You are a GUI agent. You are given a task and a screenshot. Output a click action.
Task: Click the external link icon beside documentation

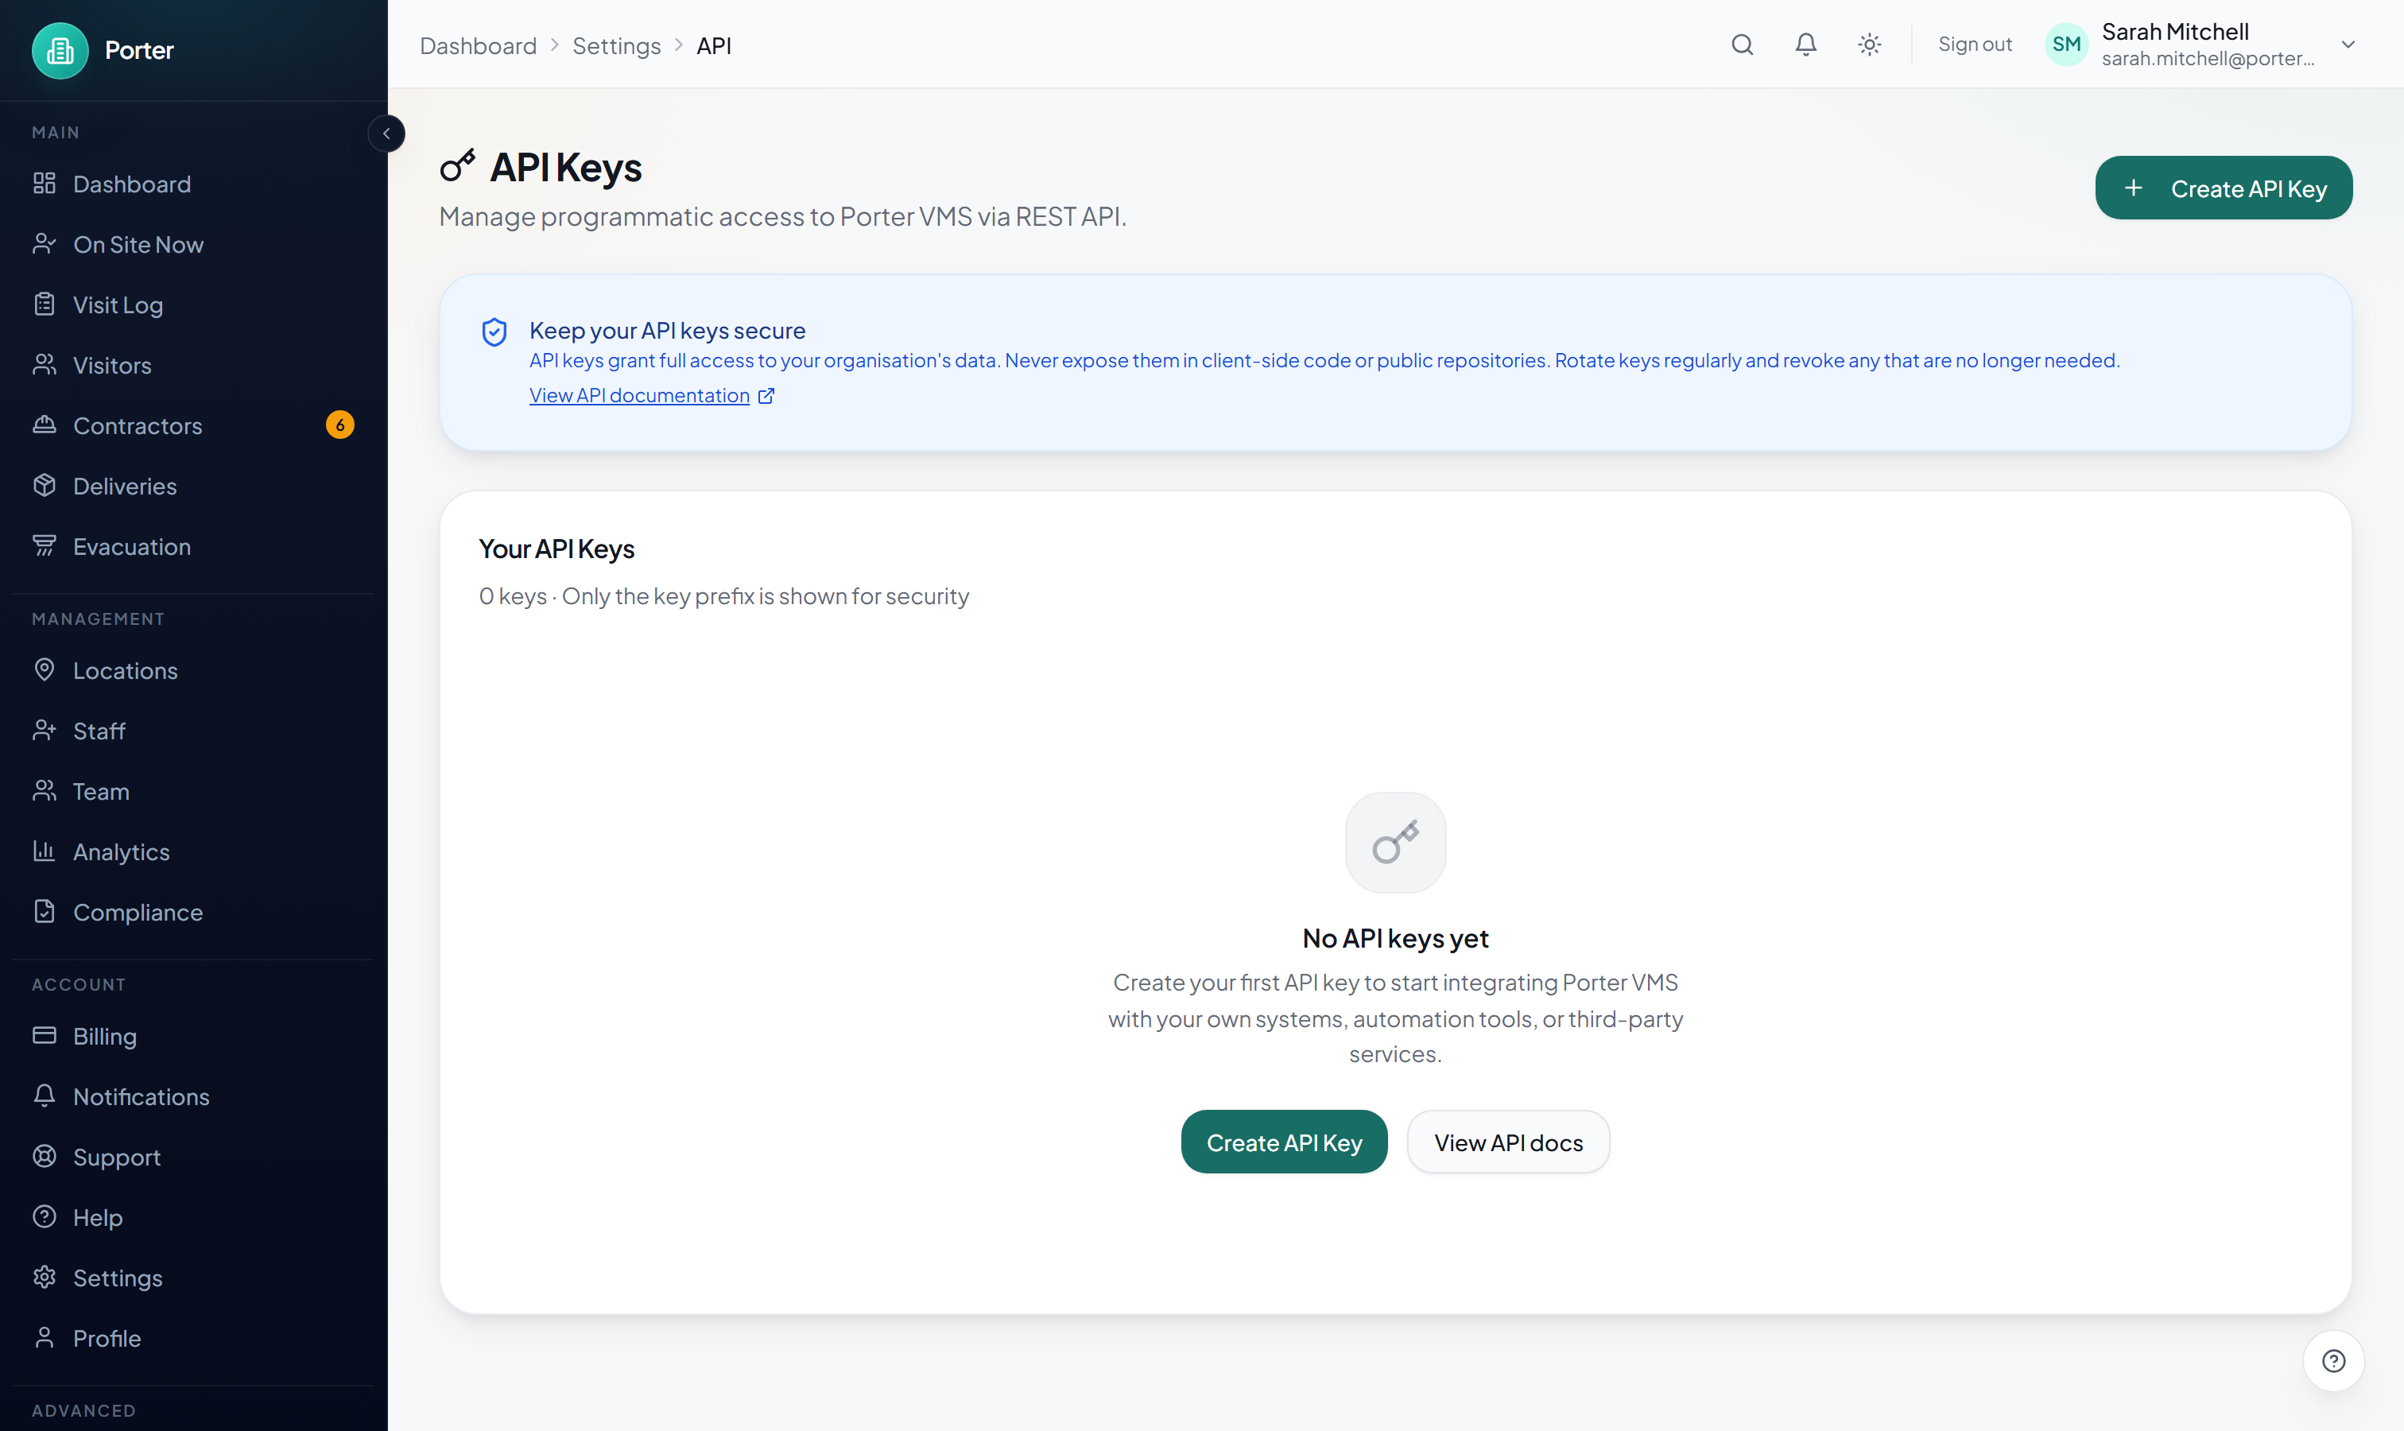766,397
